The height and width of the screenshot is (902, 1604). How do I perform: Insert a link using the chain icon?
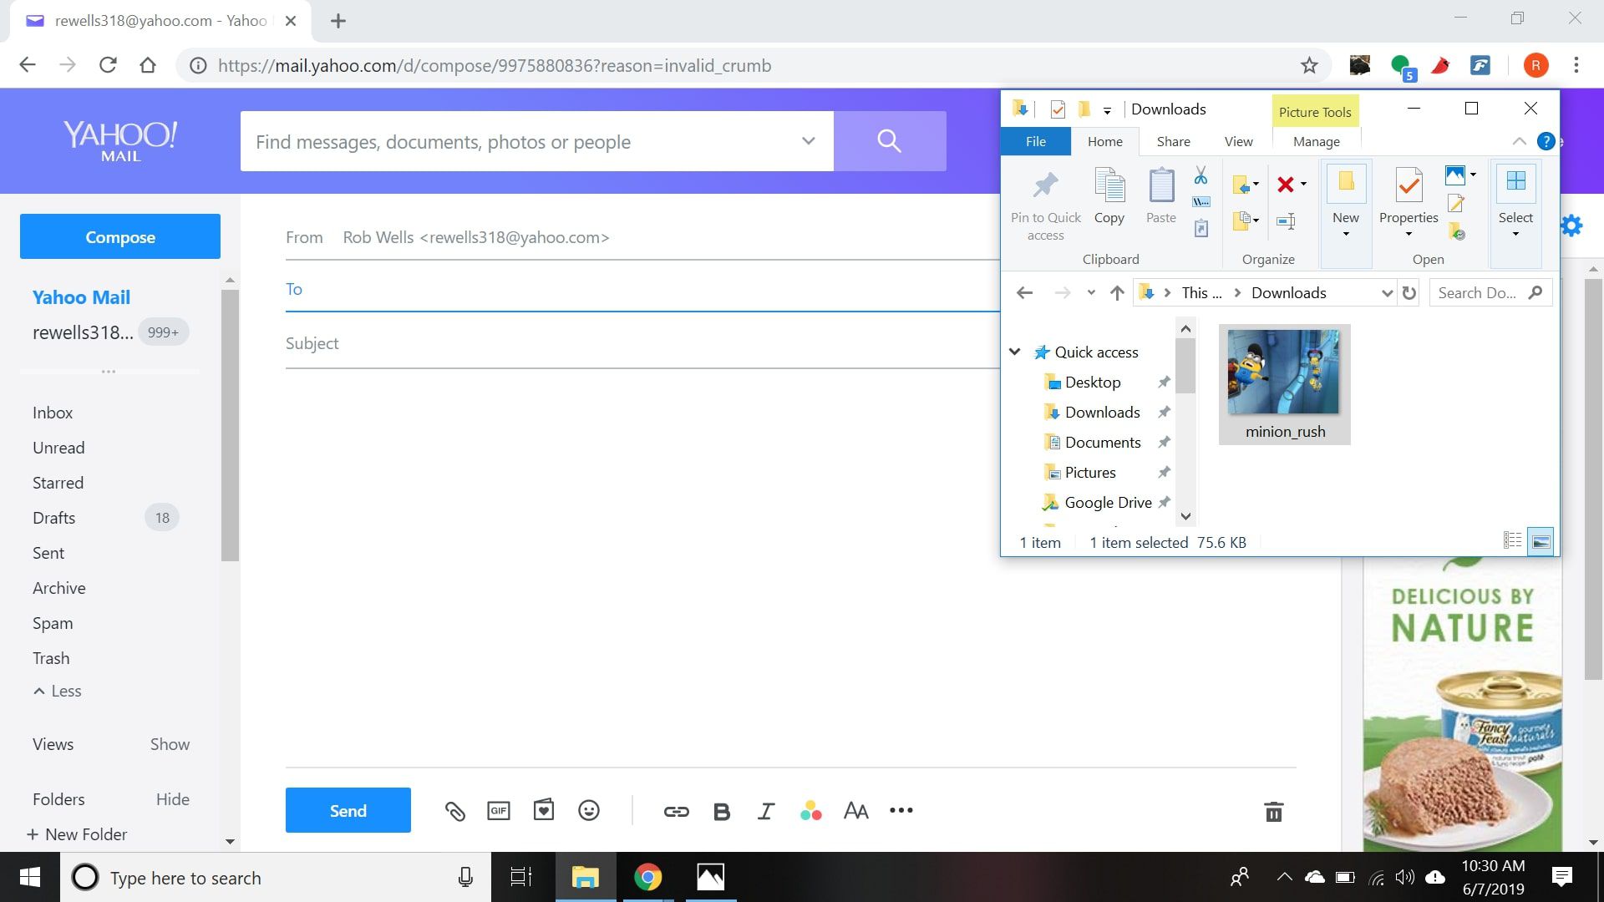676,811
